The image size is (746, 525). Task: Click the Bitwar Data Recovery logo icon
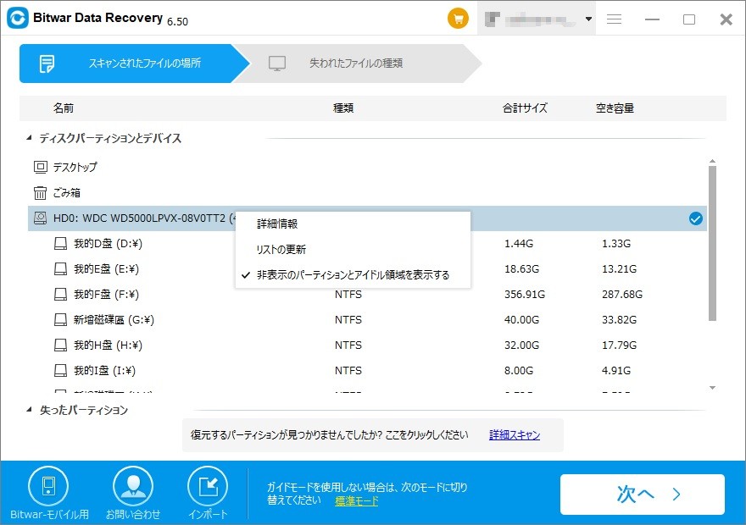pyautogui.click(x=18, y=19)
